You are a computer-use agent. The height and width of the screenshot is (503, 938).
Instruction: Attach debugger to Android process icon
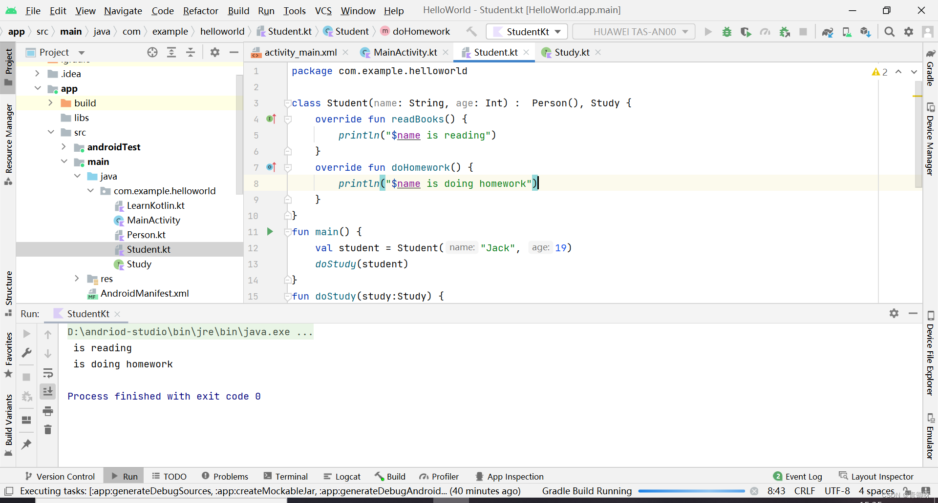[785, 32]
